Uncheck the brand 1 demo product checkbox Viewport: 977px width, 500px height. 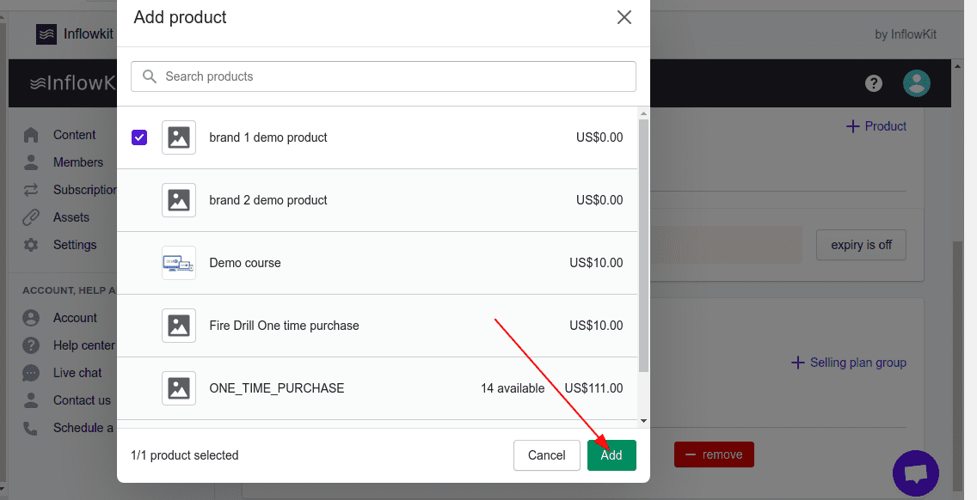pyautogui.click(x=139, y=137)
